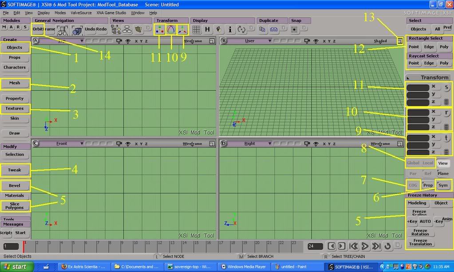The width and height of the screenshot is (454, 272).
Task: Enable Plane transform mode
Action: coord(443,173)
